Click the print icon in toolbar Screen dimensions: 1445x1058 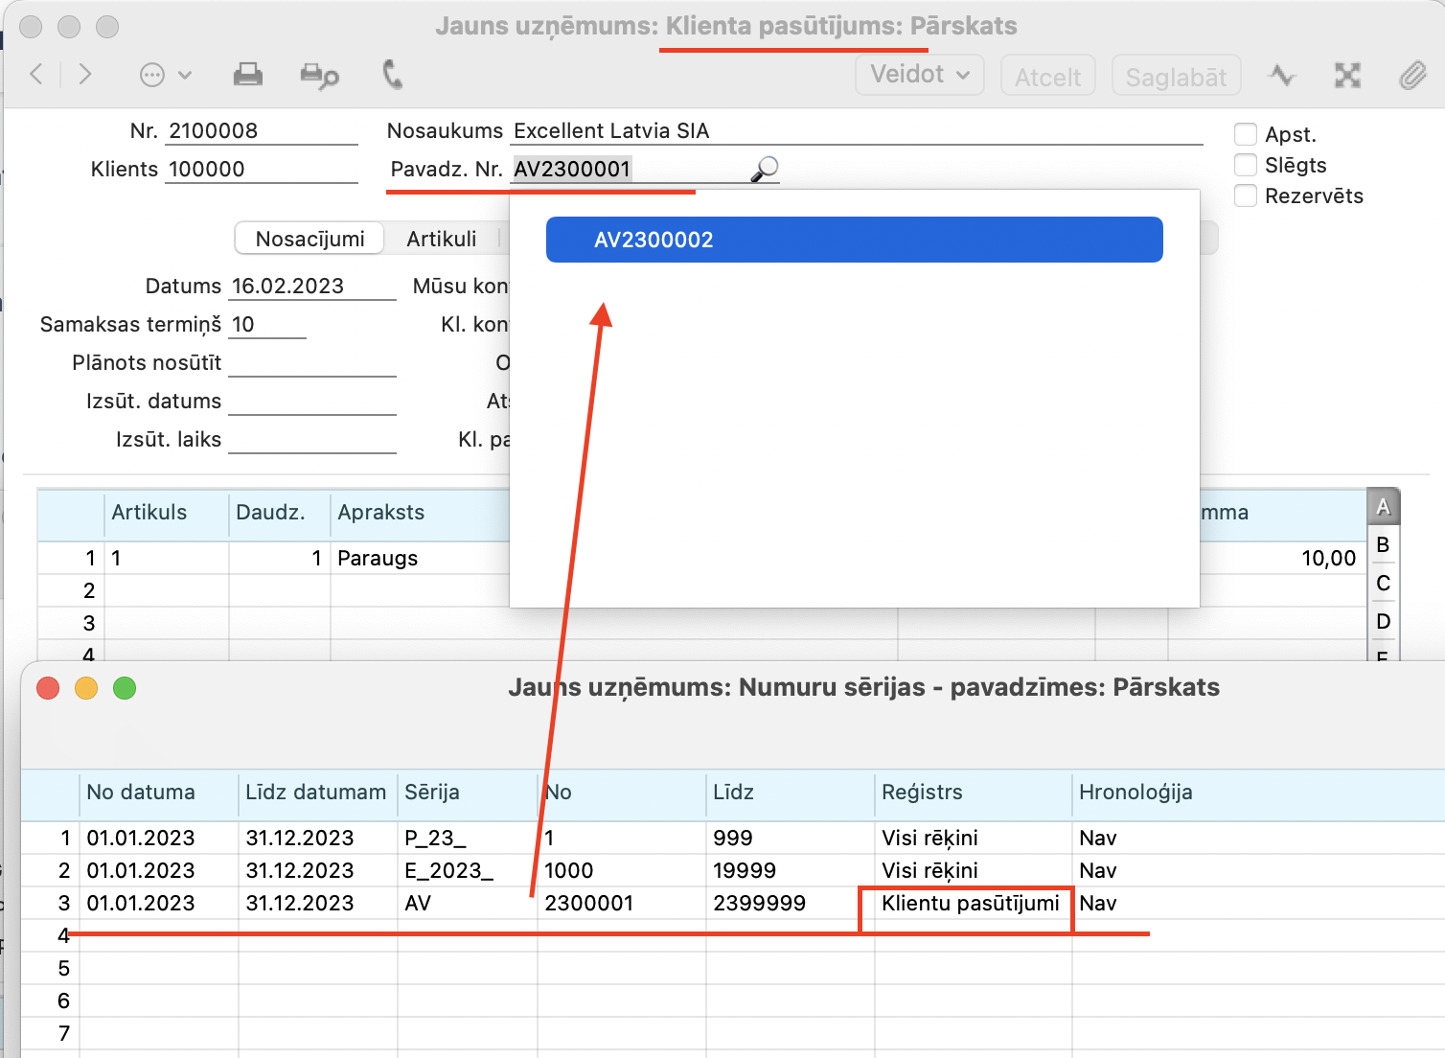[x=248, y=75]
